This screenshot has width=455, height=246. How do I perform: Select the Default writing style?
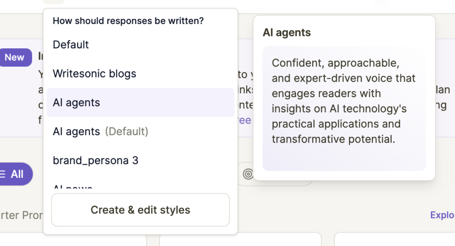(x=140, y=45)
